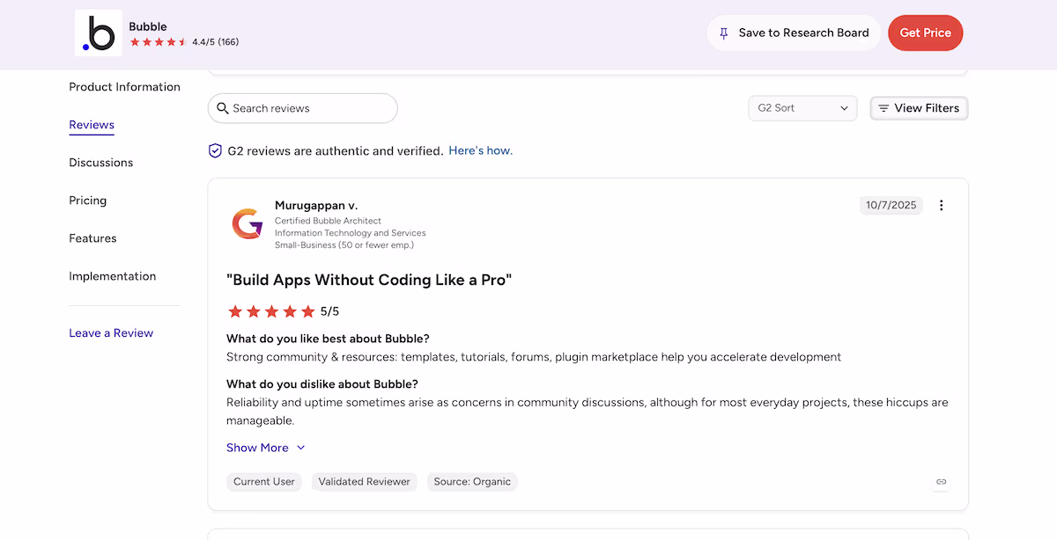This screenshot has width=1057, height=540.
Task: Click the Certified Bubble Architect text
Action: pyautogui.click(x=328, y=221)
